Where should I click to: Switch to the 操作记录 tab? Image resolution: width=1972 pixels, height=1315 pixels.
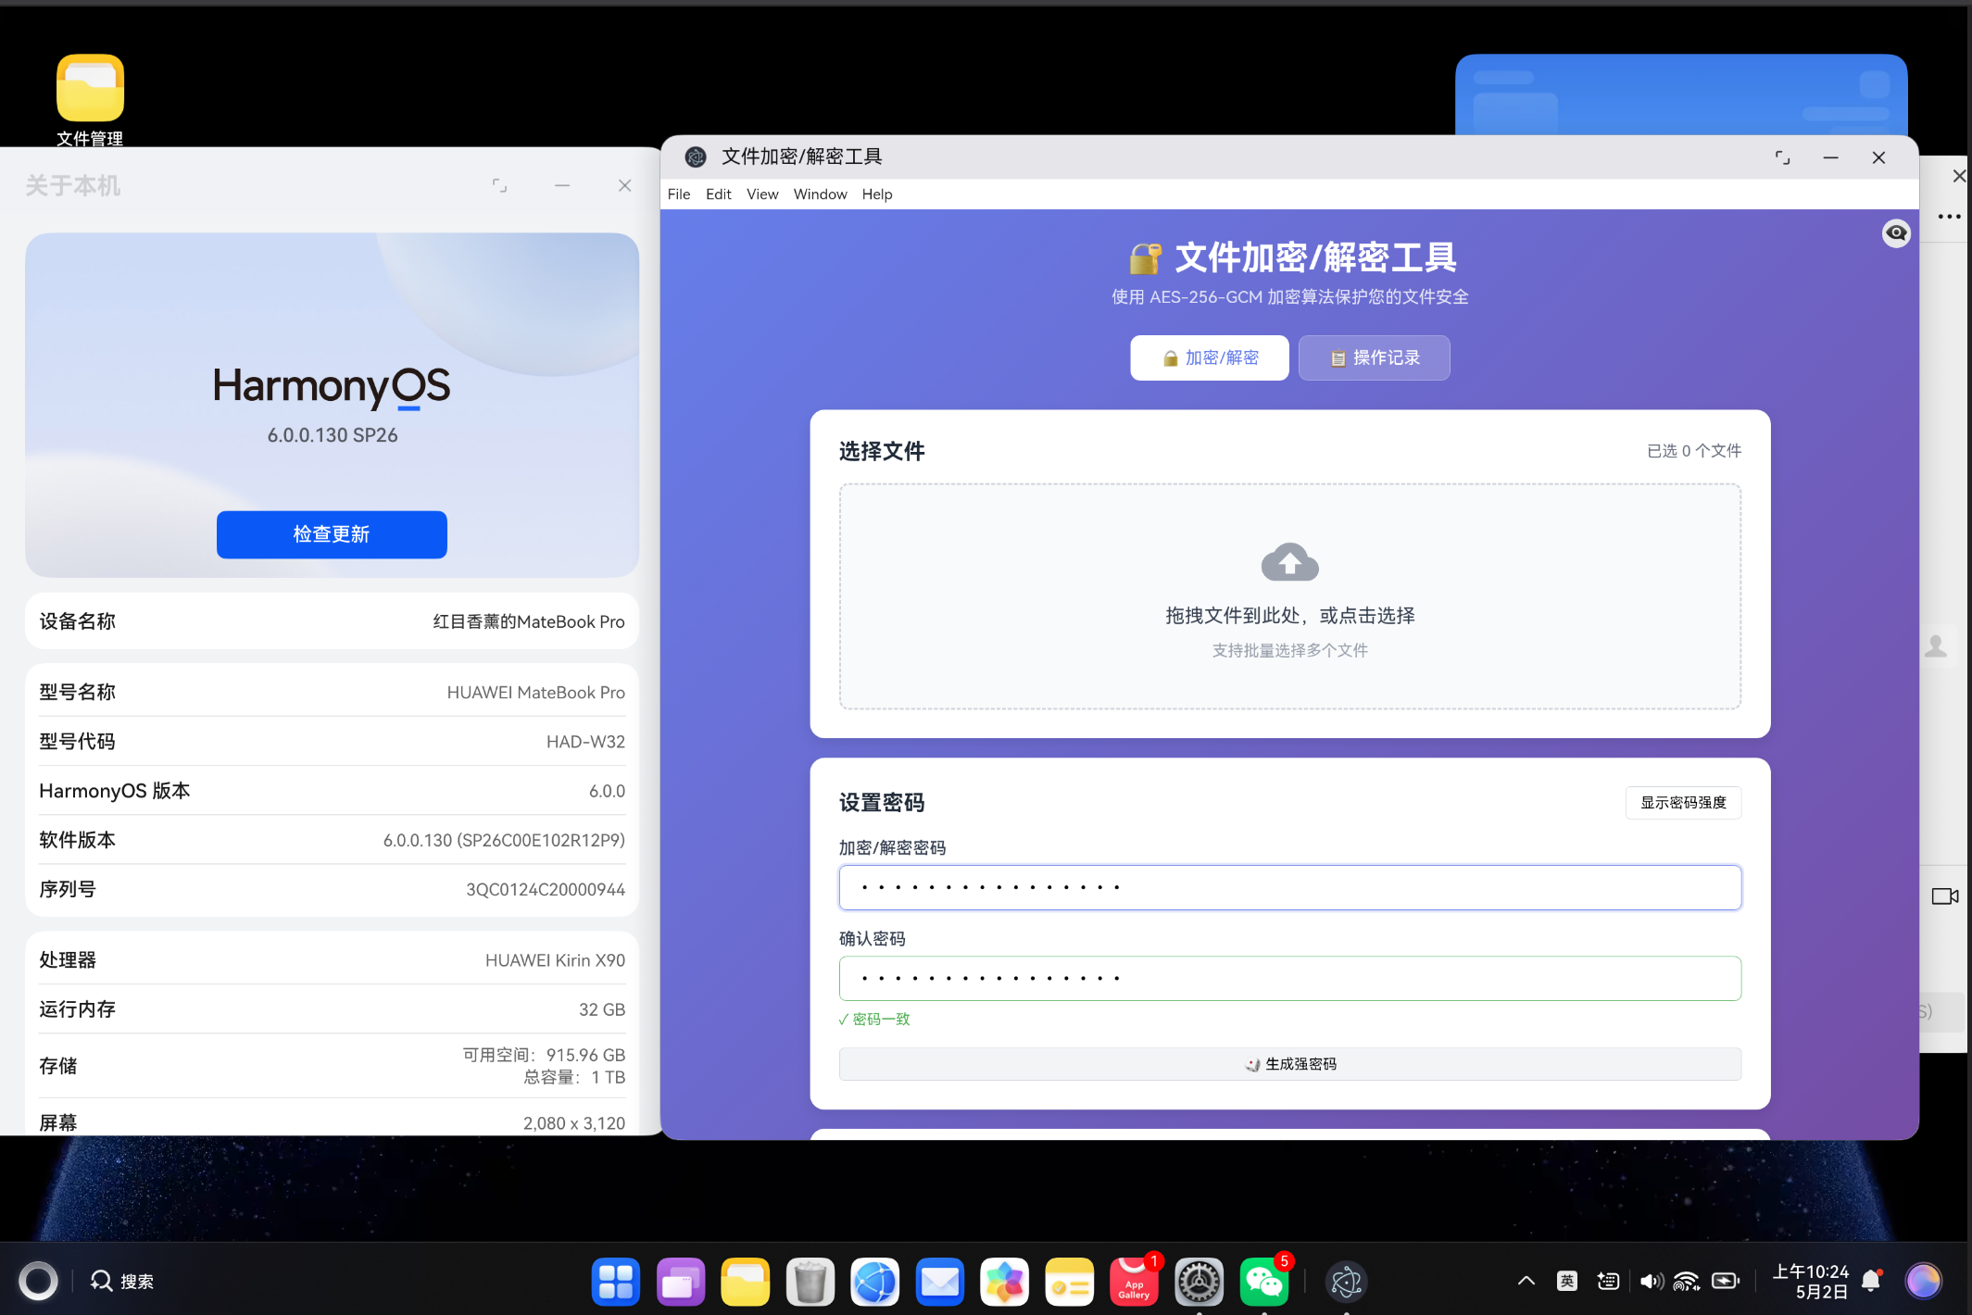pos(1375,357)
